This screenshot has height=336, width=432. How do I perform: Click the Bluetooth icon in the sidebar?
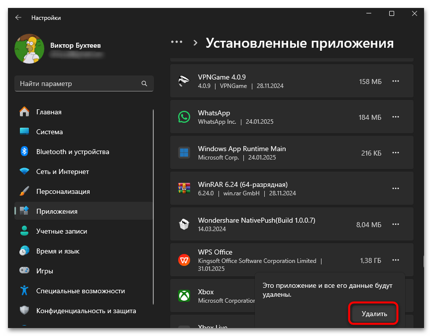23,152
